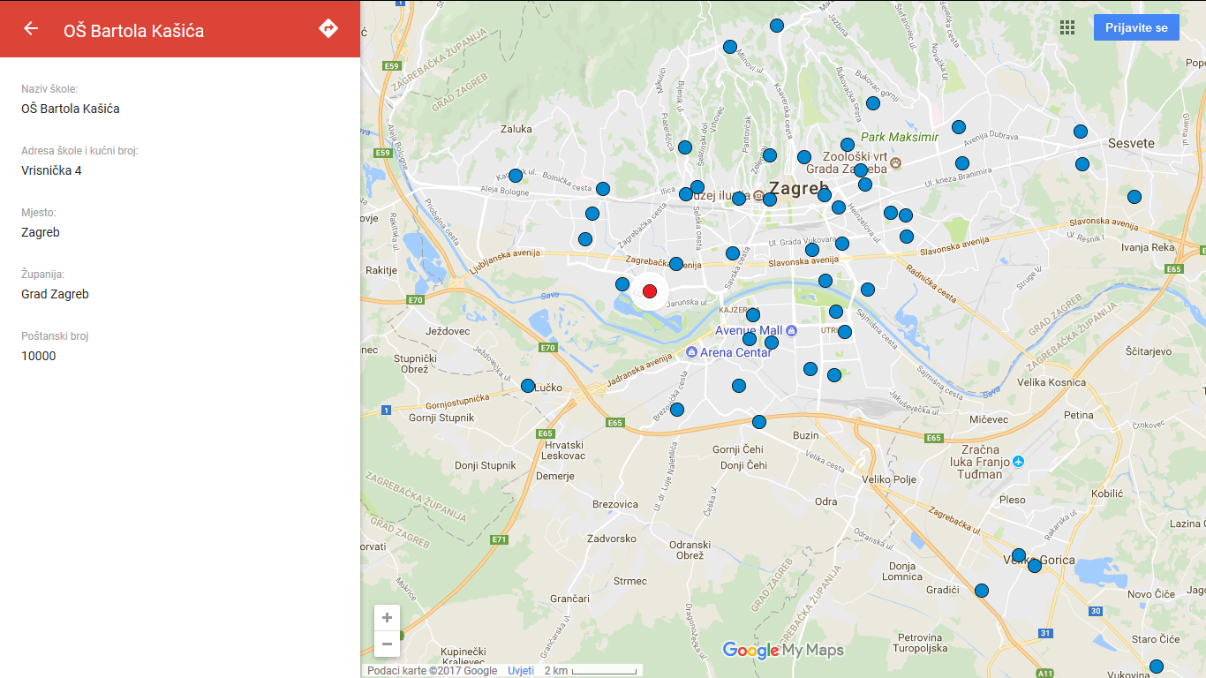Click the blue marker left of the red marker
Screen dimensions: 1206x678
tap(622, 284)
